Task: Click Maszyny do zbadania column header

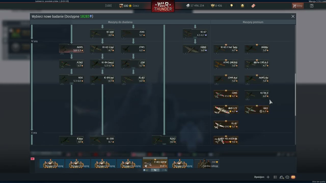Action: click(x=120, y=22)
